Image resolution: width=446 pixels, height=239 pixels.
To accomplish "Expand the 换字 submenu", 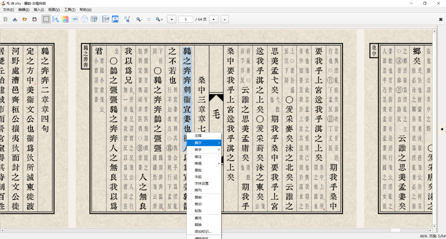I will coord(204,149).
